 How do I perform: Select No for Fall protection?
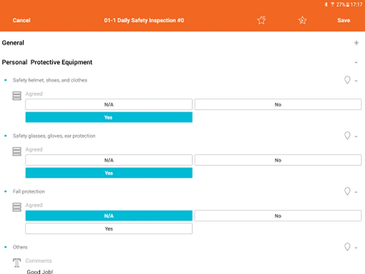pos(278,216)
